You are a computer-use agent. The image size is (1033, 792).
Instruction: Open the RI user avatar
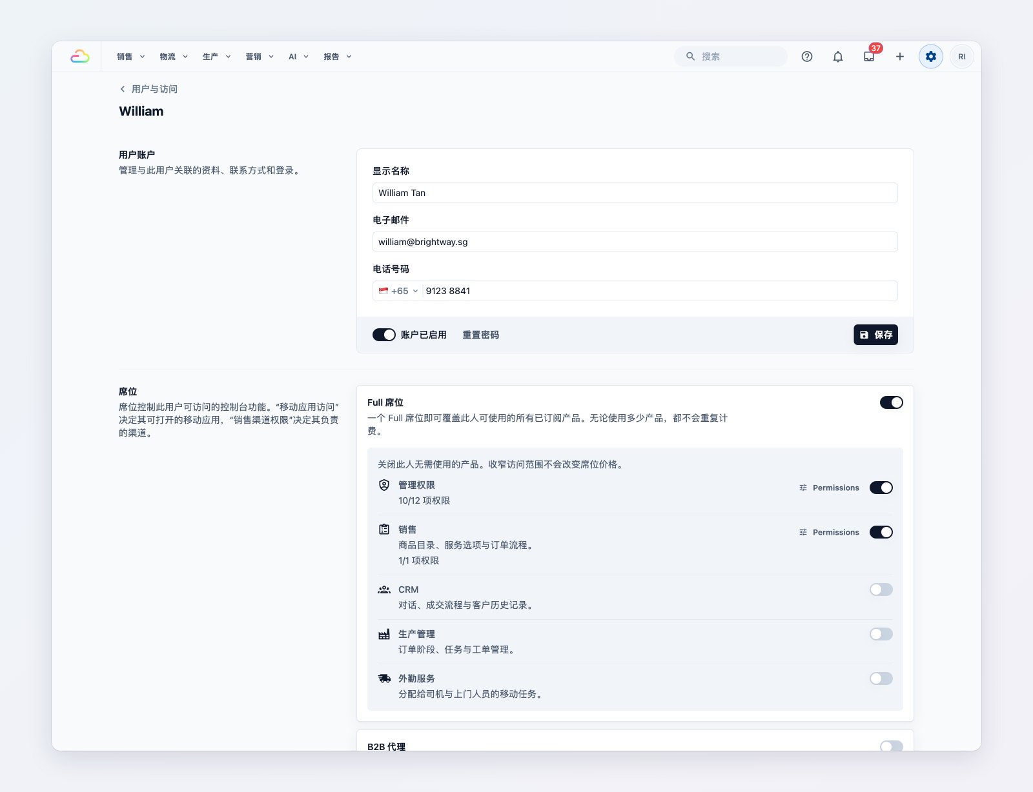(x=962, y=57)
